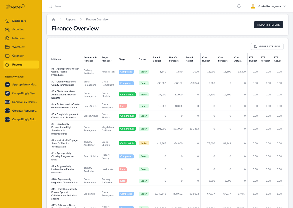Click the magnifier search icon
Image resolution: width=293 pixels, height=208 pixels.
(50, 6)
